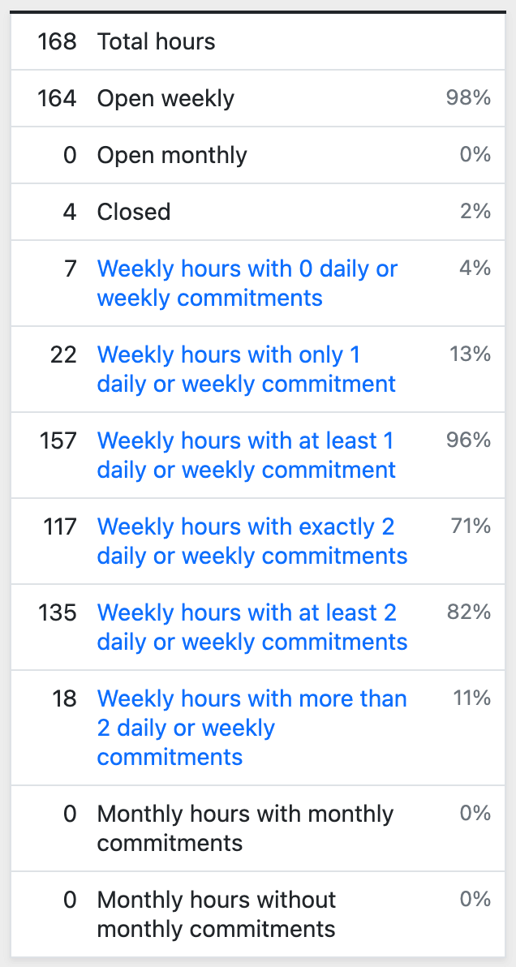Select the Total hours row

tap(156, 41)
